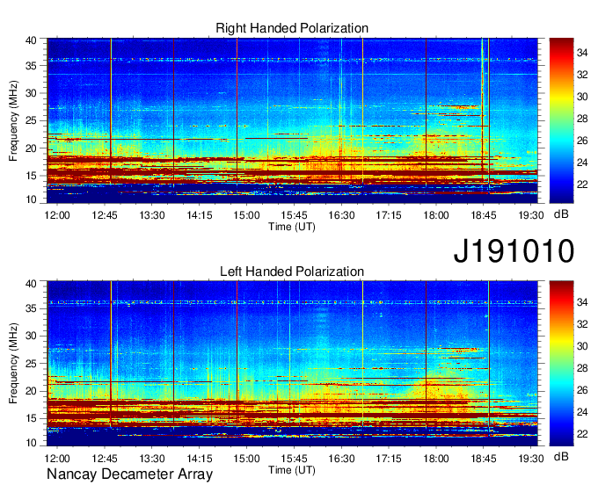Click the 16:30 time tick of Left Handed plot
598x485 pixels.
tap(341, 459)
